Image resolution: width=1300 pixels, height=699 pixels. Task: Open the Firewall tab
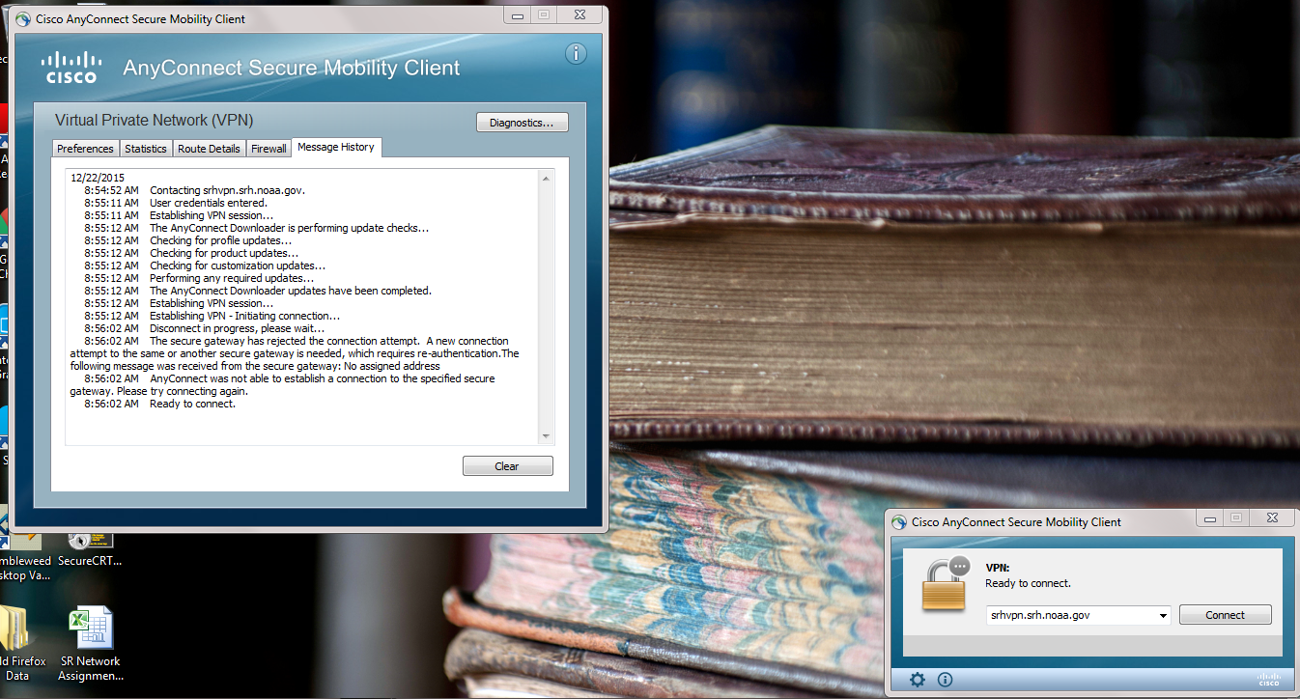tap(268, 149)
